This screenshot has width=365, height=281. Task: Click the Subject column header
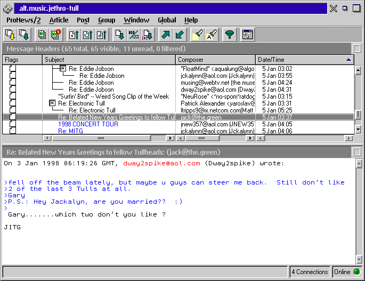tap(109, 60)
